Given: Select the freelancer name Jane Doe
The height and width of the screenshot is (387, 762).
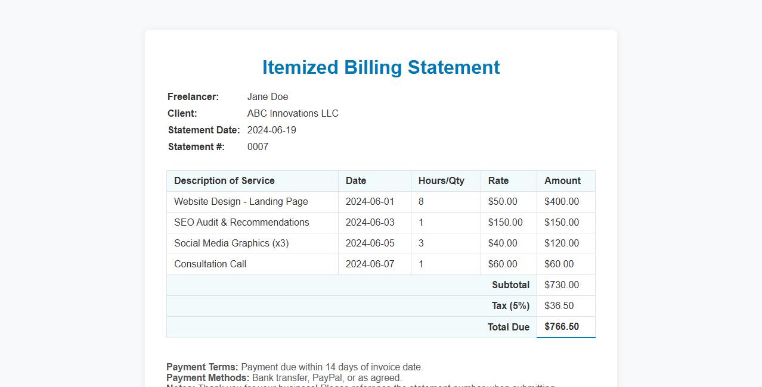Looking at the screenshot, I should (267, 96).
